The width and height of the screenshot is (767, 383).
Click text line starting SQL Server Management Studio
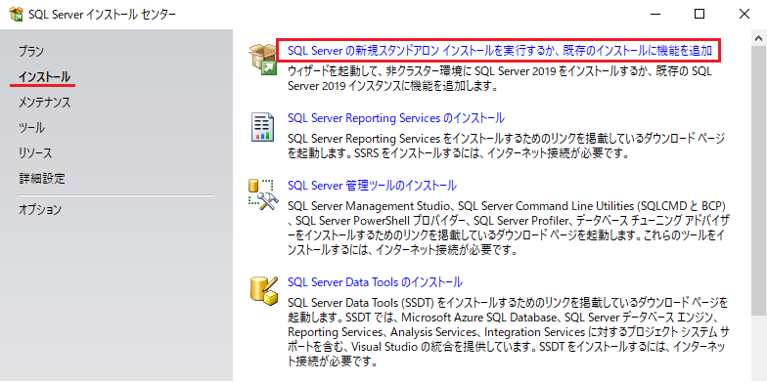click(507, 205)
